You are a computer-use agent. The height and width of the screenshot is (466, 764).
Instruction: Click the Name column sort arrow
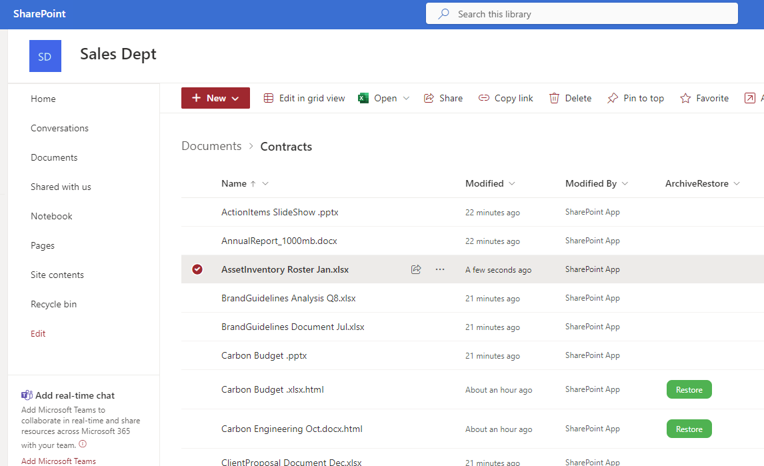pos(253,184)
